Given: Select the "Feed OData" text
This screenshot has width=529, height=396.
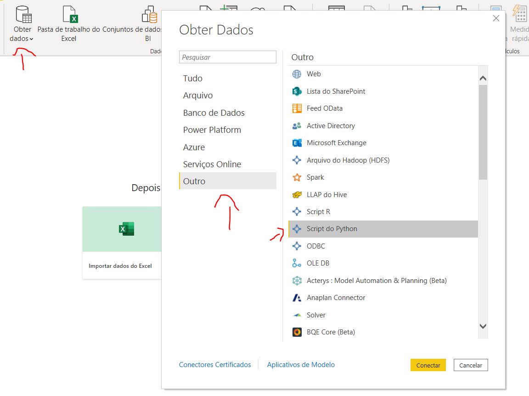Looking at the screenshot, I should click(x=325, y=108).
